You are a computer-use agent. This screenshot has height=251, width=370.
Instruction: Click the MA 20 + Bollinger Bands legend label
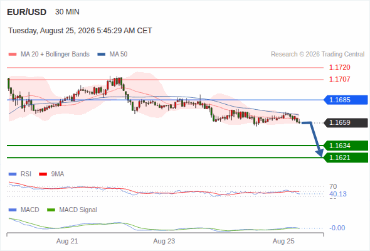point(55,55)
